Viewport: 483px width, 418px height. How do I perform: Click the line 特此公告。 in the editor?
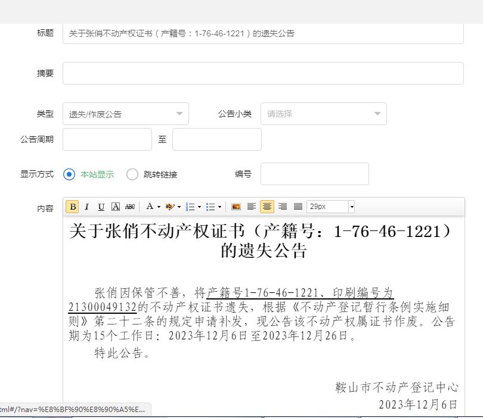122,353
